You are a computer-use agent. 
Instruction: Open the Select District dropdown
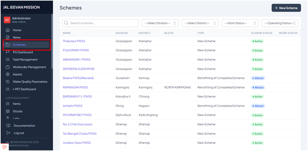coord(200,23)
